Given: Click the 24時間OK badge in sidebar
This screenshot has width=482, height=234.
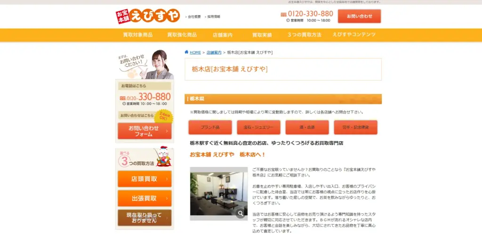Looking at the screenshot, I should [x=163, y=116].
